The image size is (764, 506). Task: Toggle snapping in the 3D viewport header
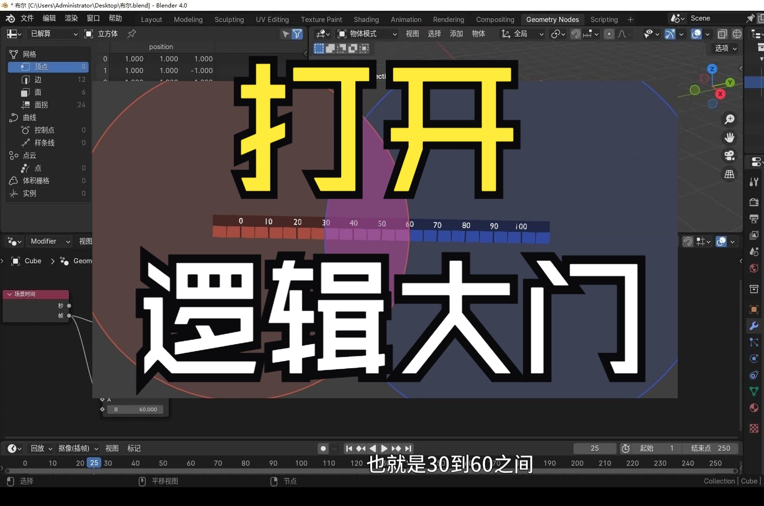point(576,34)
